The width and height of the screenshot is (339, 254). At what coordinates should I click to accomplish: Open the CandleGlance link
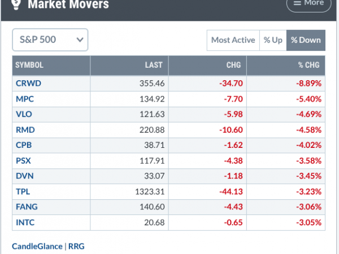click(x=37, y=247)
